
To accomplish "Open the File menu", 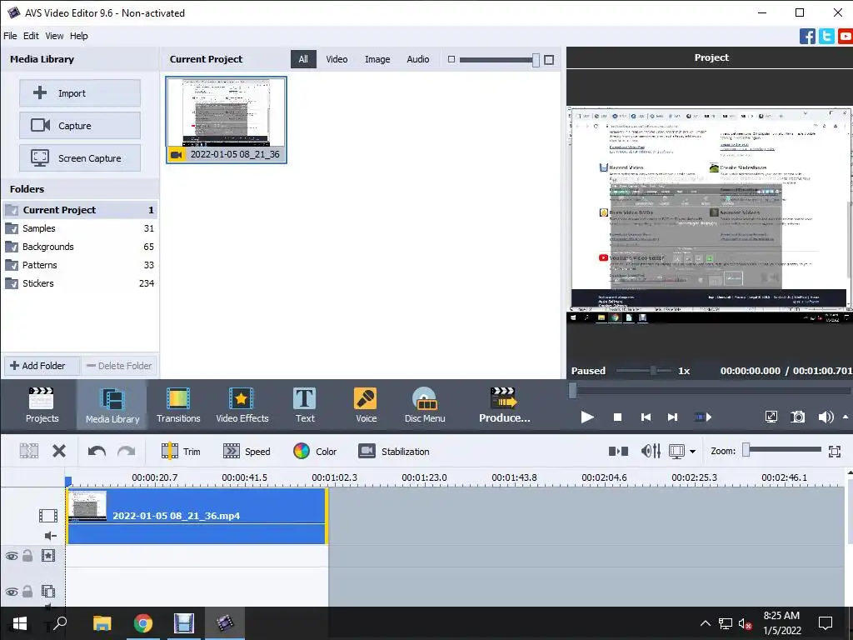I will pyautogui.click(x=10, y=36).
